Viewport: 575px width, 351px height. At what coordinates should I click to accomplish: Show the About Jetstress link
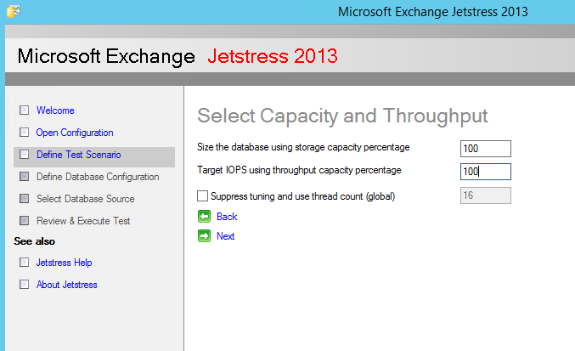tap(66, 286)
